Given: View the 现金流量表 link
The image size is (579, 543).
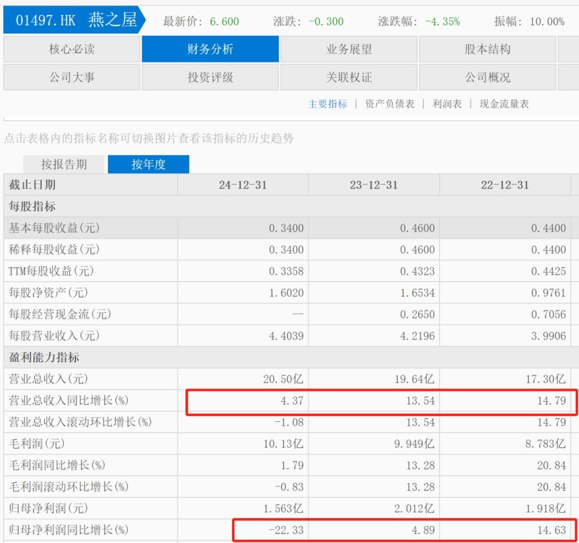Looking at the screenshot, I should coord(504,104).
